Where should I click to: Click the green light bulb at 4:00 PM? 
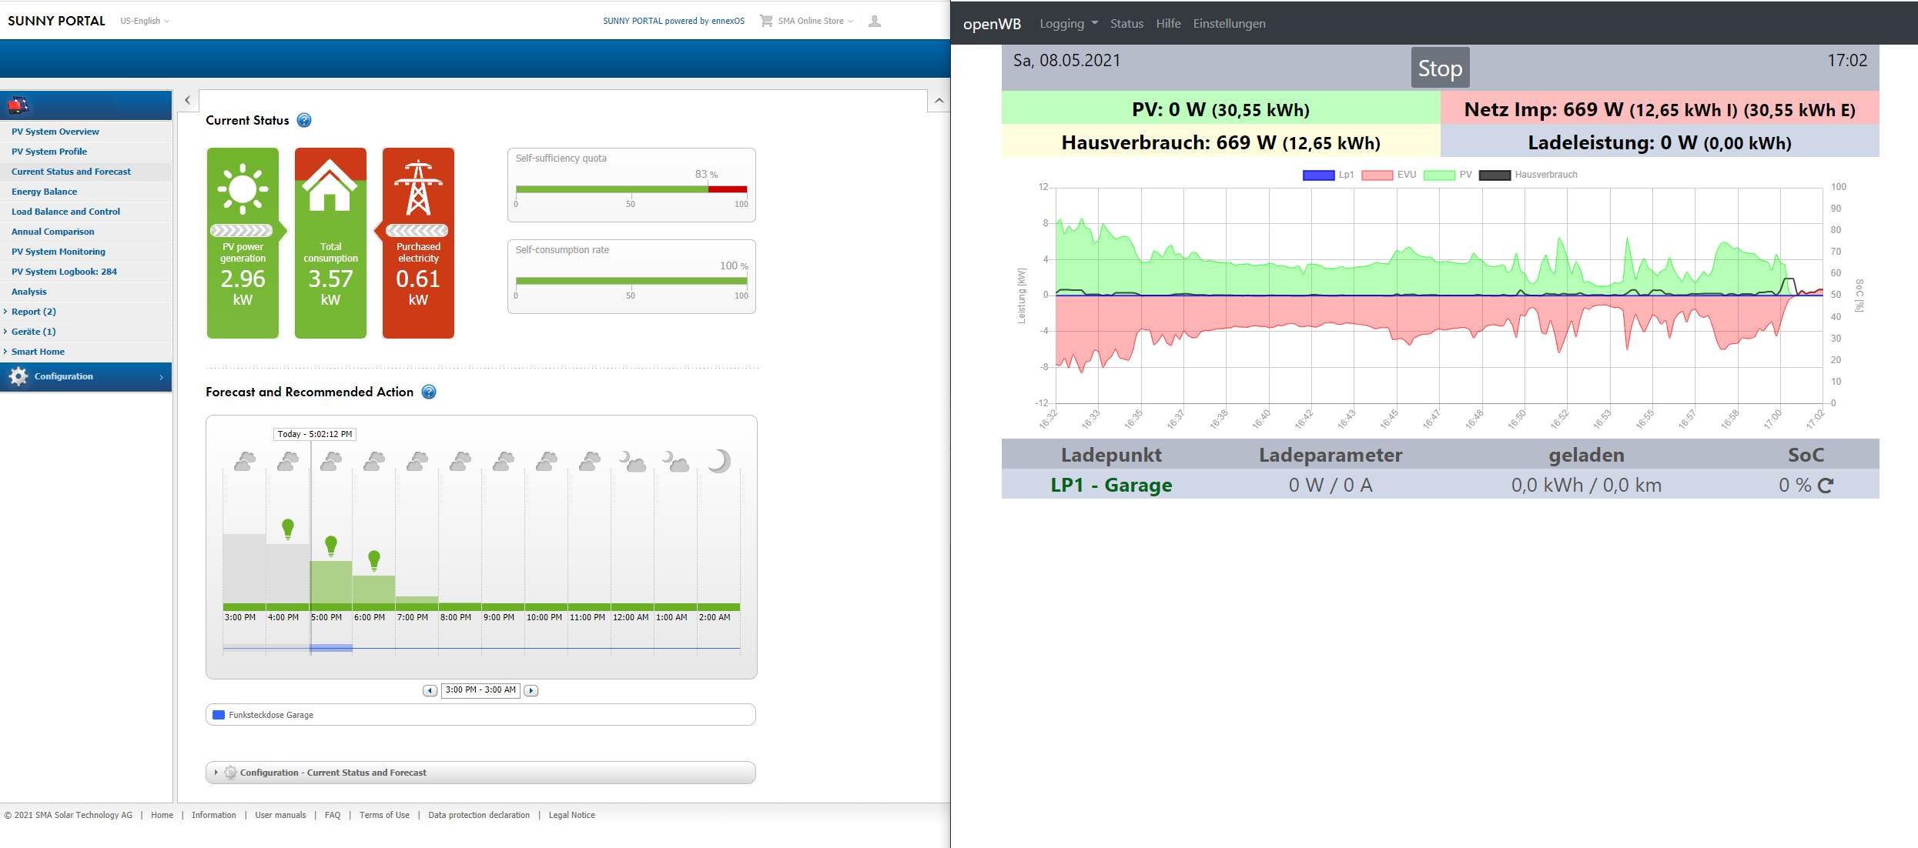[x=288, y=528]
